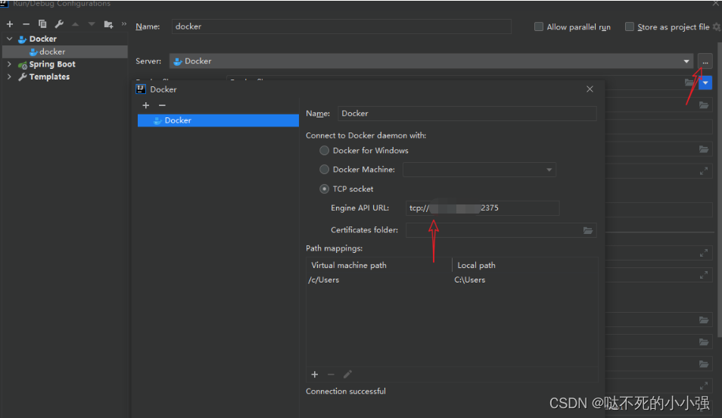Add a path mapping with plus icon
This screenshot has width=722, height=418.
tap(315, 374)
